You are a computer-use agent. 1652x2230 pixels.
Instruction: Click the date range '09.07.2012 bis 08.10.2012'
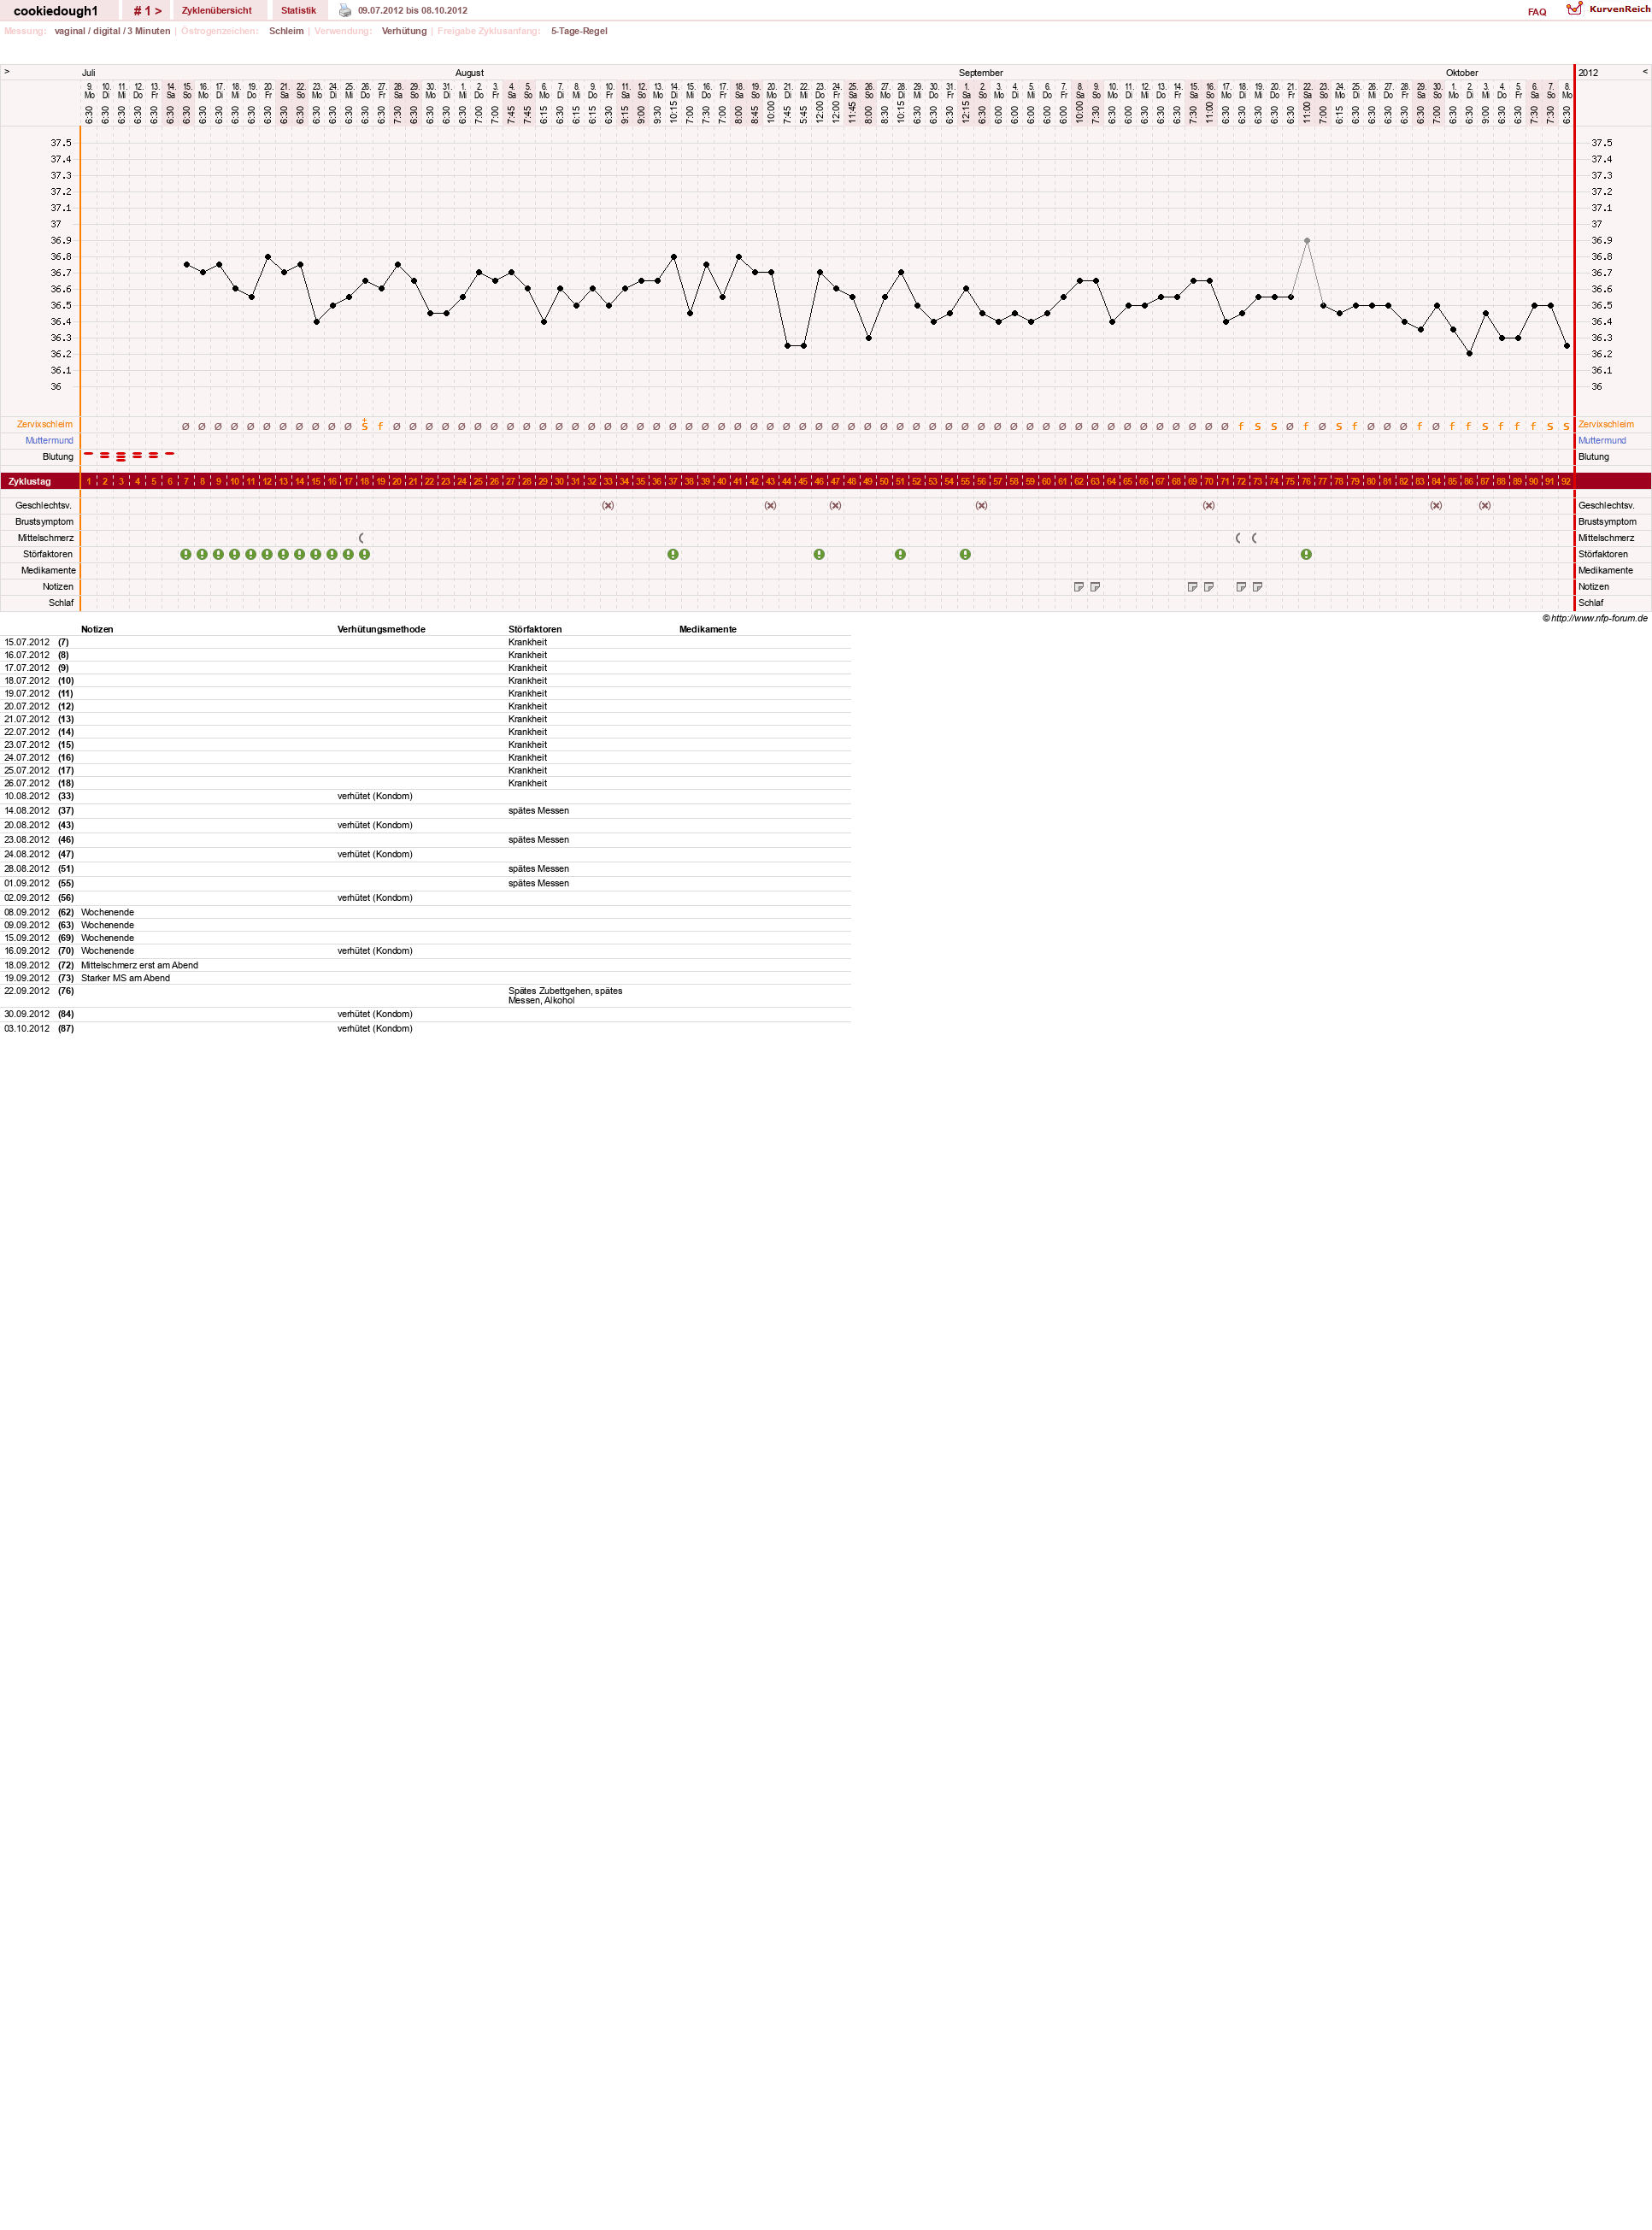(413, 11)
